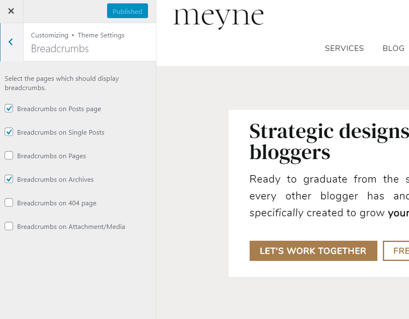Image resolution: width=409 pixels, height=319 pixels.
Task: Tick Breadcrumbs on Attachment/Media checkbox
Action: click(9, 226)
